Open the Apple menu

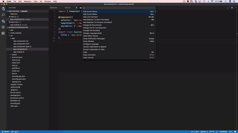pos(3,1)
